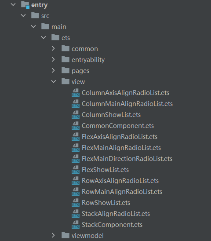Click ETS icon of ColumnAxisAlignRadioList.ets

[76, 93]
